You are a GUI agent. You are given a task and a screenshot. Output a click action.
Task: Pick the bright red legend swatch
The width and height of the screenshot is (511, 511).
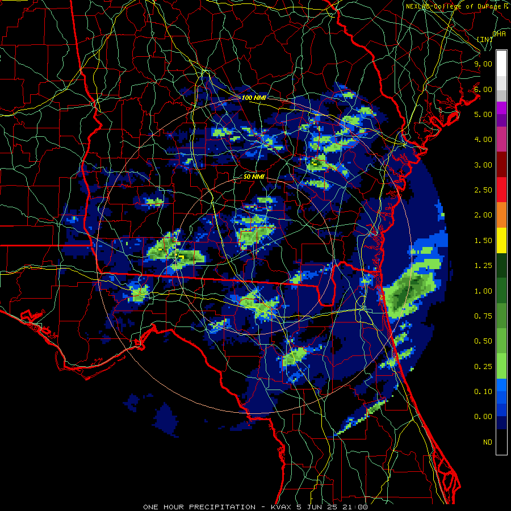[501, 190]
